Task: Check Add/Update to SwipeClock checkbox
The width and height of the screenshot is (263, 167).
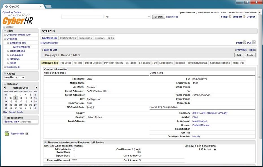Action: click(74, 150)
